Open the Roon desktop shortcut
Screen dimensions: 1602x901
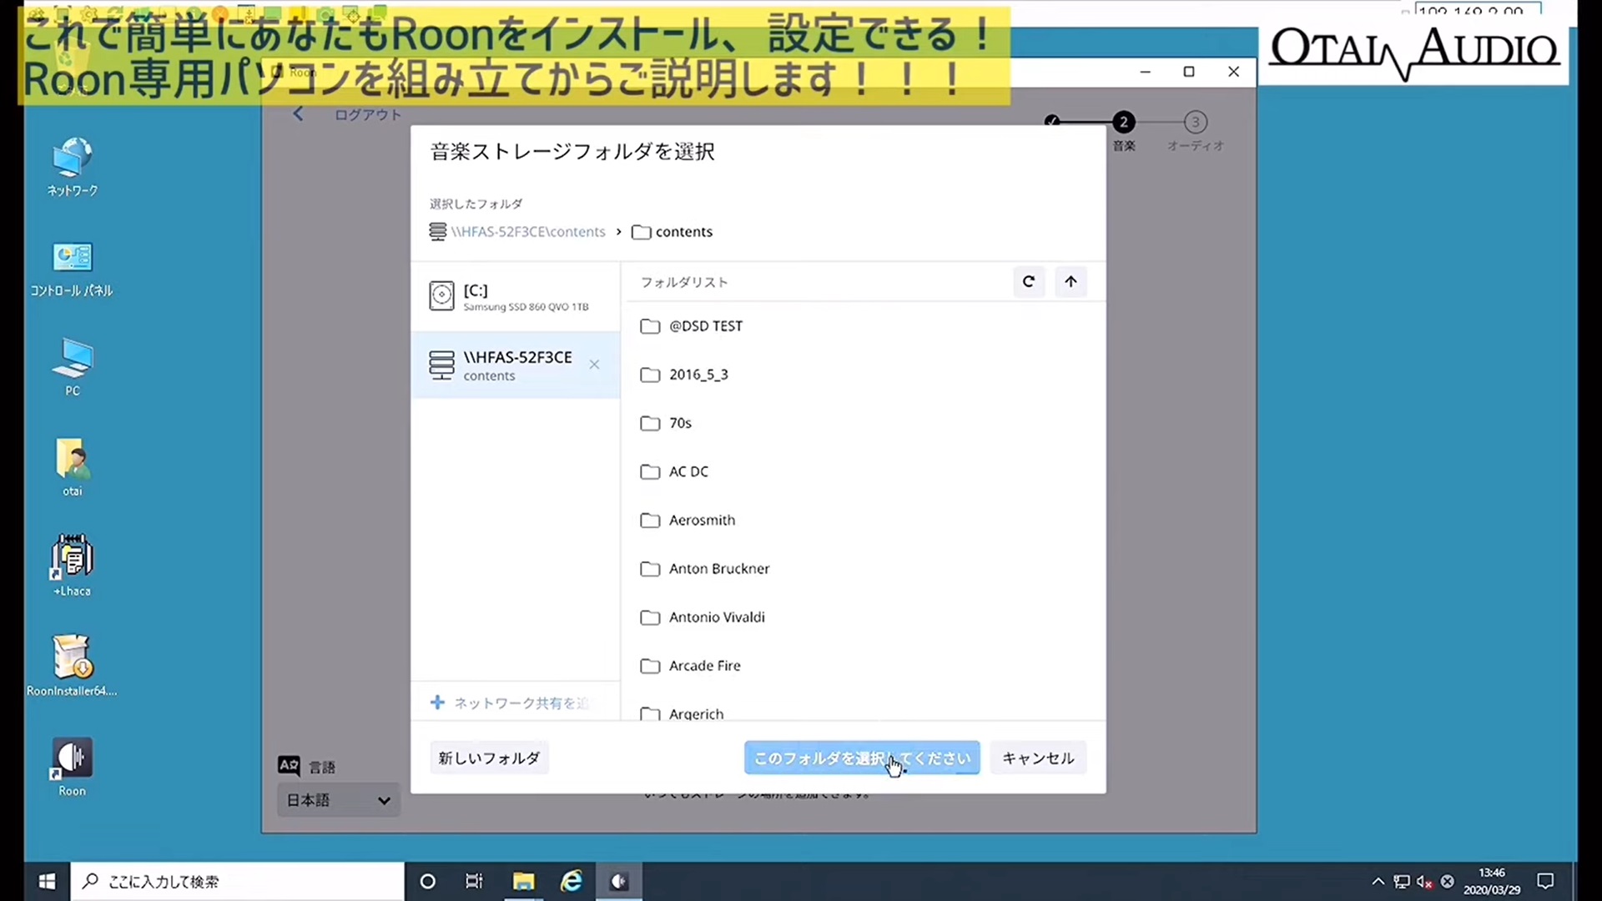coord(72,767)
